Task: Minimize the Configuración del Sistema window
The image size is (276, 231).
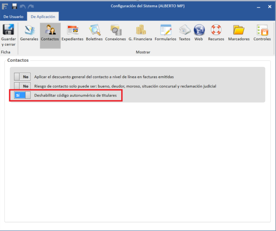Action: [258, 6]
